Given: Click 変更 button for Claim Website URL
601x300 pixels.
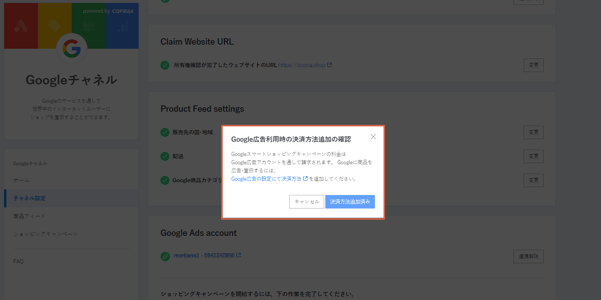Looking at the screenshot, I should click(533, 65).
